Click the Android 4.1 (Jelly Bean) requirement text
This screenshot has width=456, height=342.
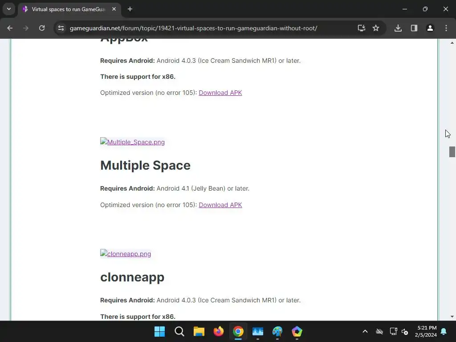pos(203,188)
